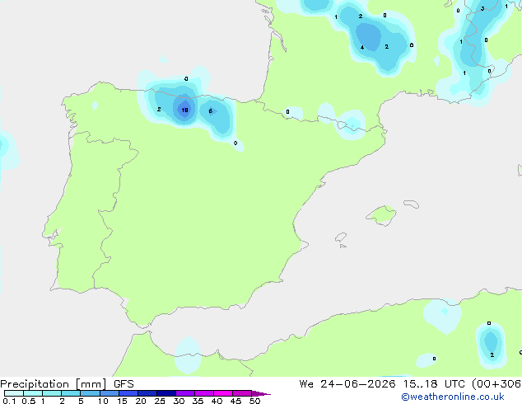The image size is (522, 404).
Task: Click the 4 mm value over central France
Action: coord(362,48)
